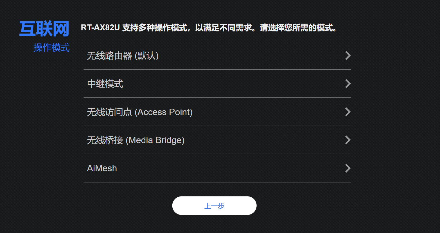
Task: Expand the arrow next to 无线访问点
Action: [x=348, y=112]
